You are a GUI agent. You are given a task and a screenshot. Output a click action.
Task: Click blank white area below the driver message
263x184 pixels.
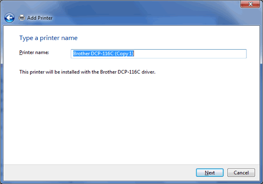coord(131,118)
